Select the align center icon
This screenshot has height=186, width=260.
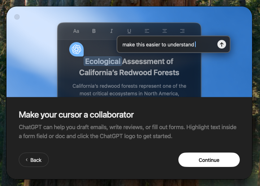point(165,31)
